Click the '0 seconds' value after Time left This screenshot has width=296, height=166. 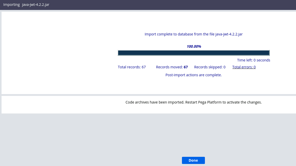(x=262, y=60)
